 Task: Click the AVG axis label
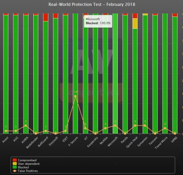(16, 139)
